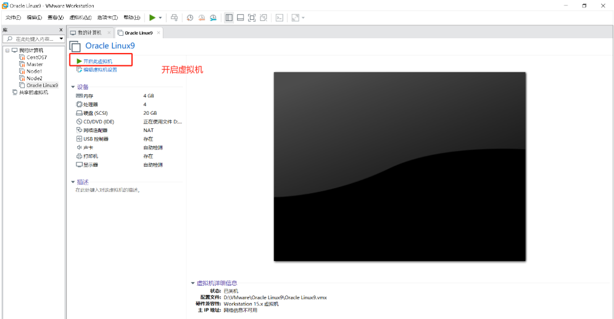Open the power options dropdown arrow beside play

[160, 18]
